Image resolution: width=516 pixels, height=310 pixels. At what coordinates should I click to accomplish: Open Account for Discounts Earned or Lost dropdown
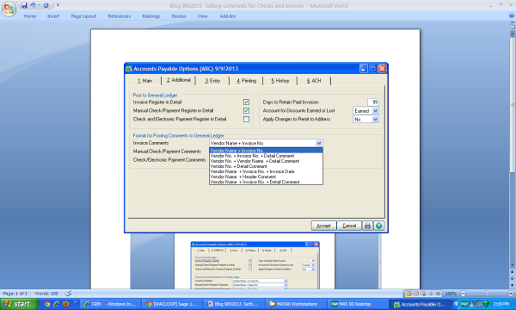pyautogui.click(x=376, y=111)
